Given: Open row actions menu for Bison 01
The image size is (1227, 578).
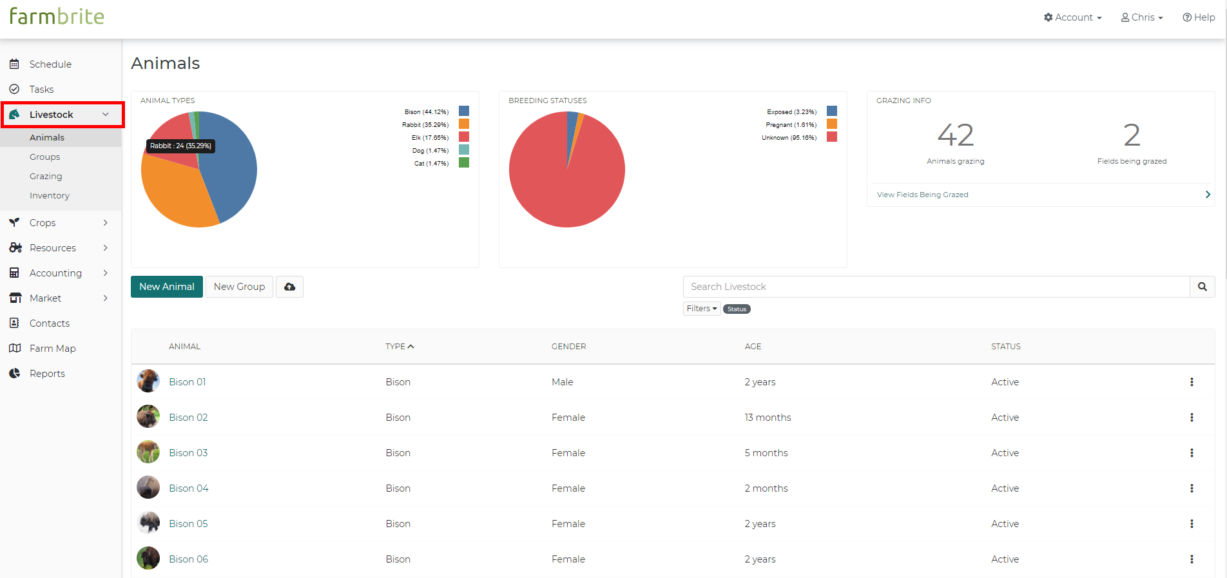Looking at the screenshot, I should pos(1192,382).
